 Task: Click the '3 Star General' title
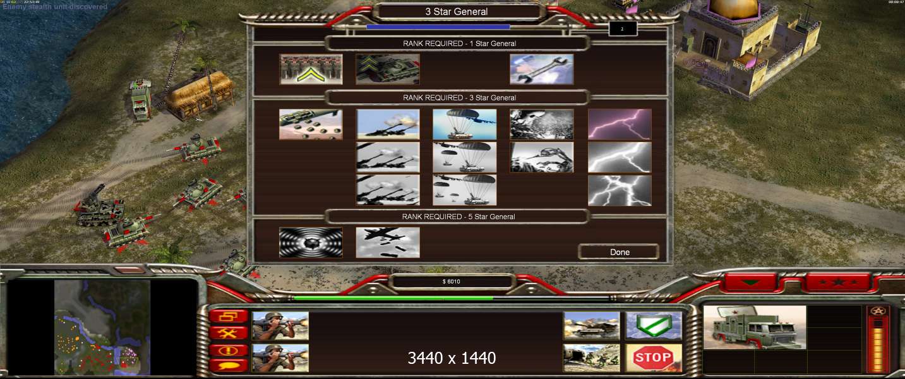coord(457,11)
